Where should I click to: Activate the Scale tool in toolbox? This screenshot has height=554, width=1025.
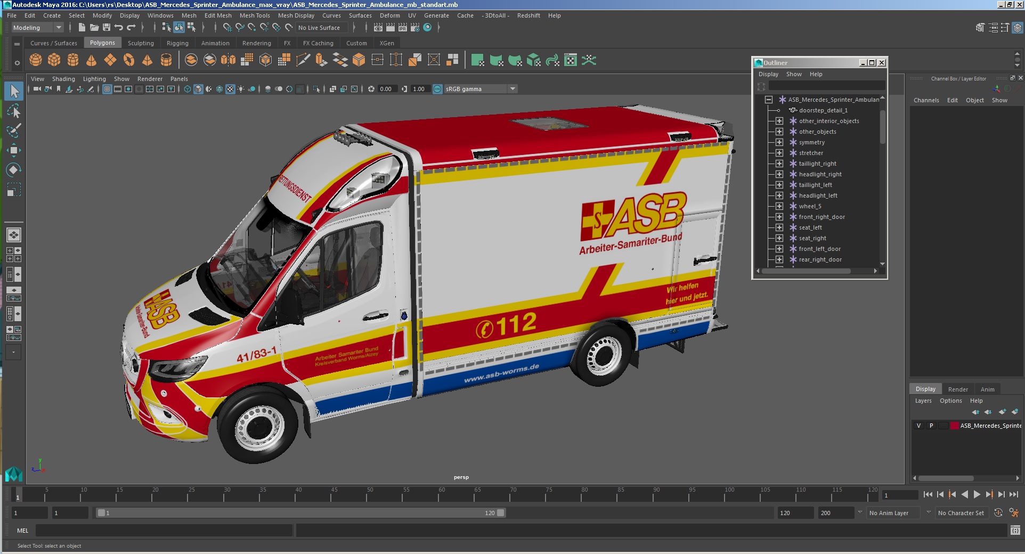(x=14, y=190)
